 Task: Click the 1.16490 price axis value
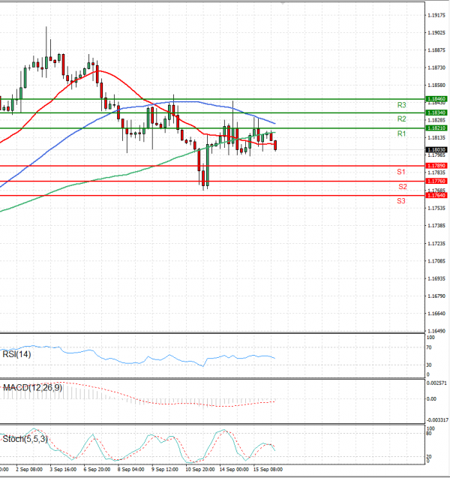click(436, 331)
